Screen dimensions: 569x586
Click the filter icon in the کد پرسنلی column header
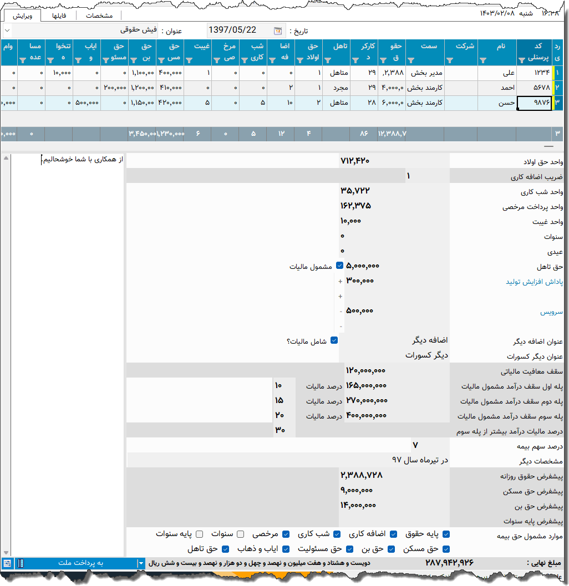[x=521, y=60]
